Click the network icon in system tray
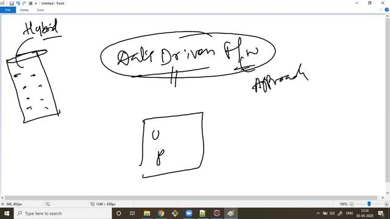 (340, 214)
